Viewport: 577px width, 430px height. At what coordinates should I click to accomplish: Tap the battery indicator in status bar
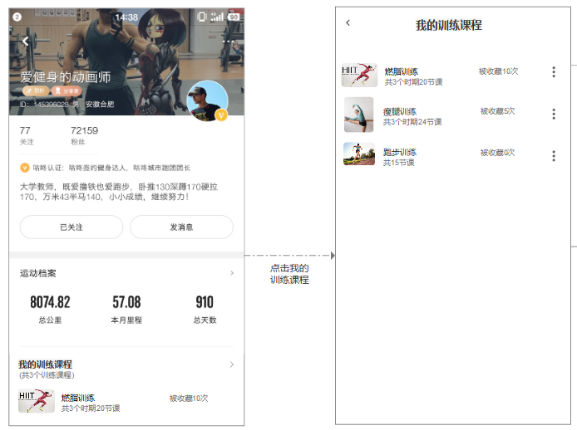point(234,17)
